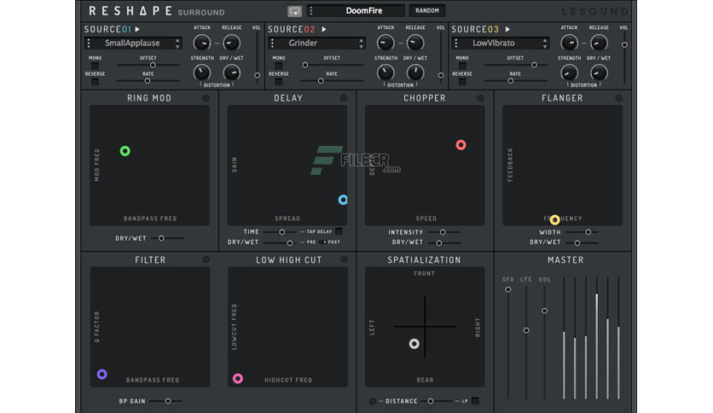
Task: Click Source 01 Release knob
Action: [231, 44]
